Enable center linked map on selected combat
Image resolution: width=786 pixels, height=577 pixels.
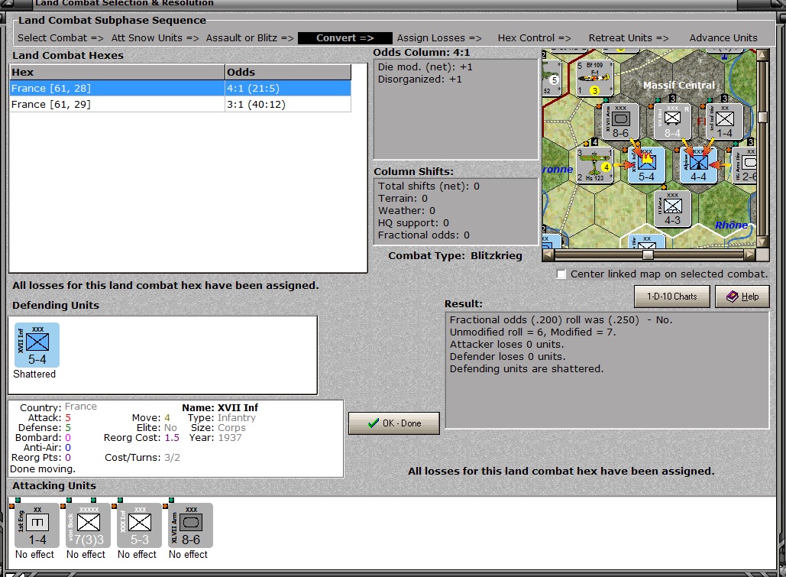pos(561,274)
